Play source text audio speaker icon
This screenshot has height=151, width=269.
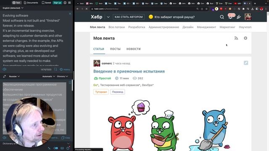tap(5, 69)
